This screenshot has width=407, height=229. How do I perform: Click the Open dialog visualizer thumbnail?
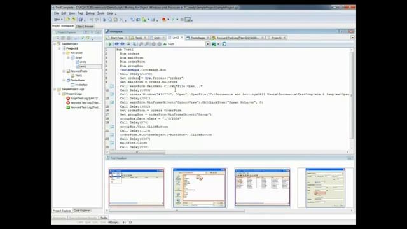[x=199, y=188]
